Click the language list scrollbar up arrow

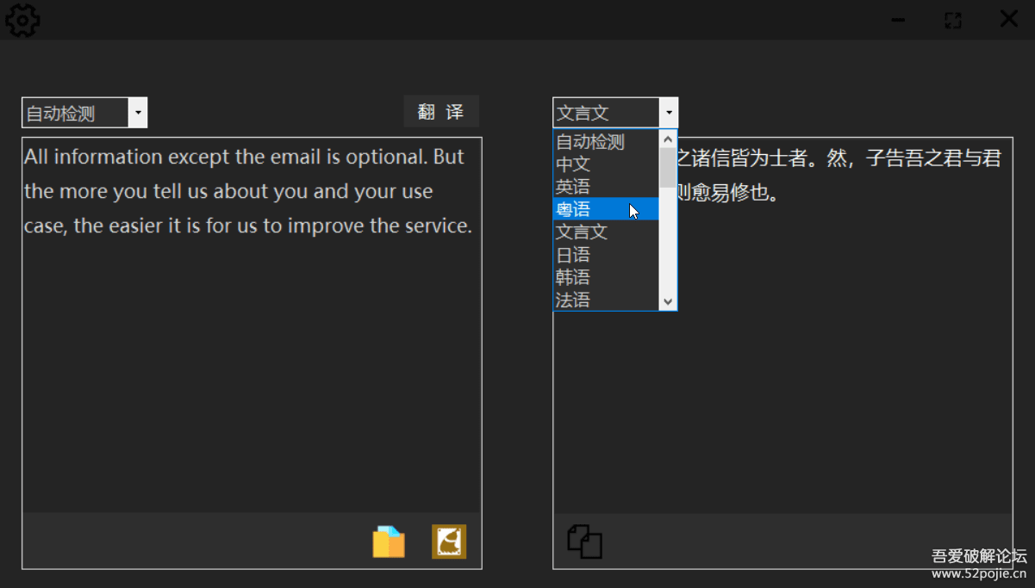coord(668,139)
